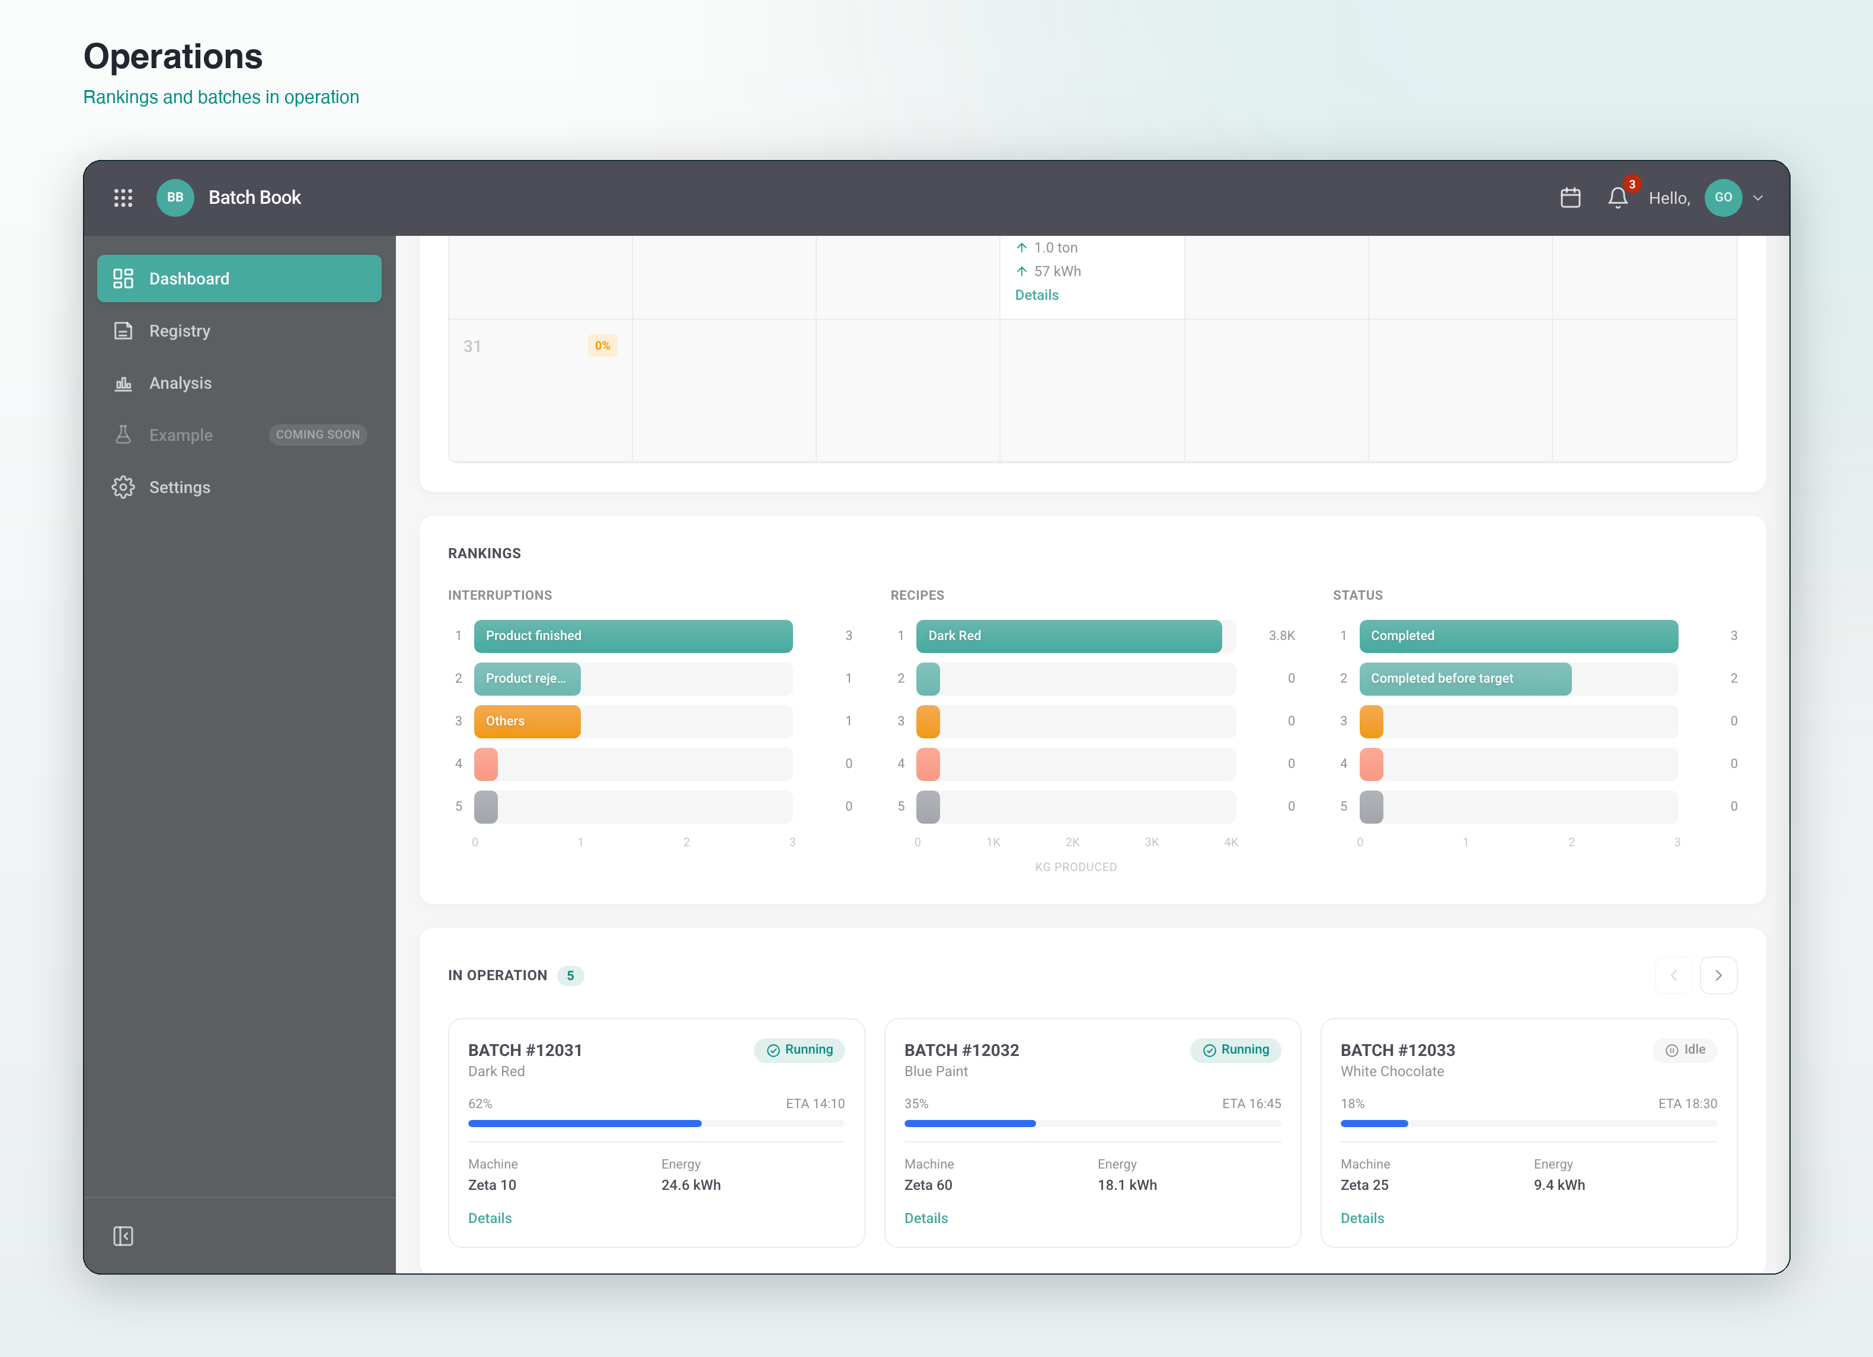Go to previous In Operation page
The image size is (1873, 1357).
pyautogui.click(x=1673, y=975)
